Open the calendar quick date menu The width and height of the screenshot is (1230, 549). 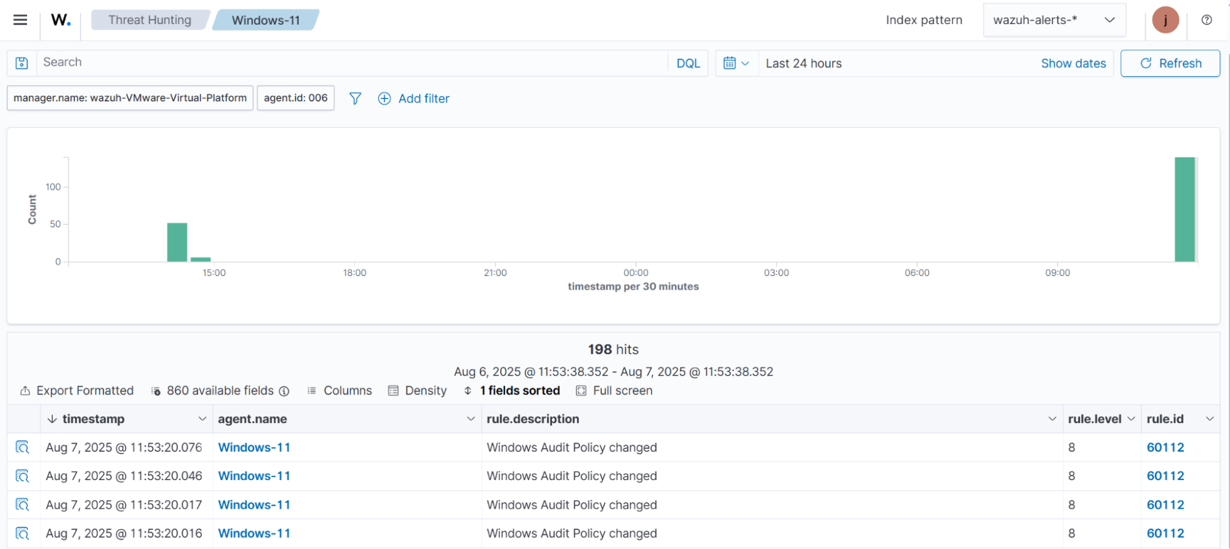pyautogui.click(x=737, y=63)
